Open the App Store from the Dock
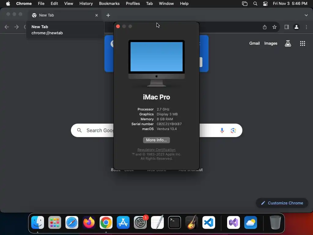The height and width of the screenshot is (235, 313). pos(123,222)
